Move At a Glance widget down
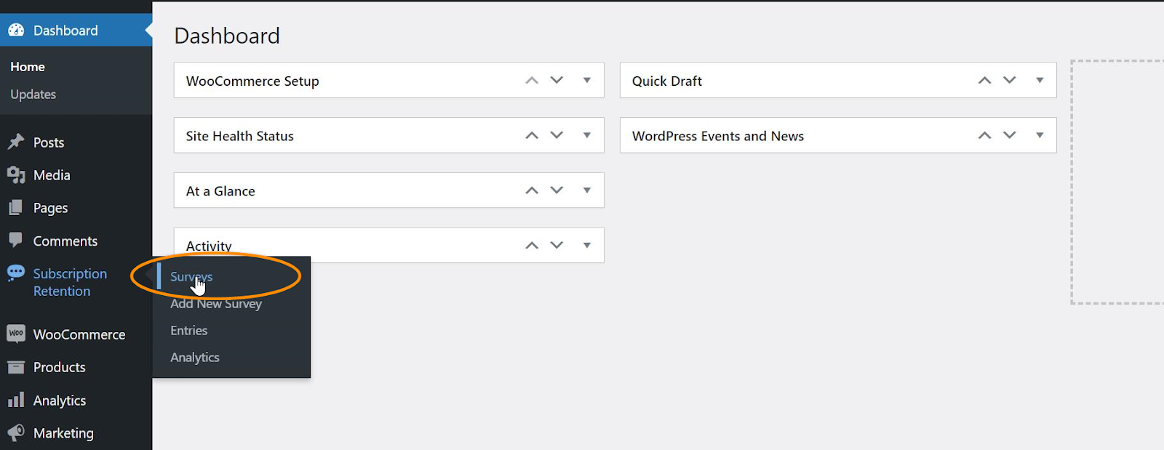The width and height of the screenshot is (1164, 450). tap(557, 190)
